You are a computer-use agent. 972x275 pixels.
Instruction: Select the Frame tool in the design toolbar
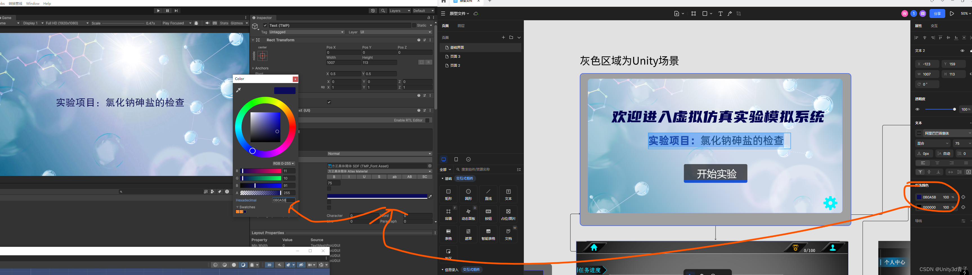point(694,14)
